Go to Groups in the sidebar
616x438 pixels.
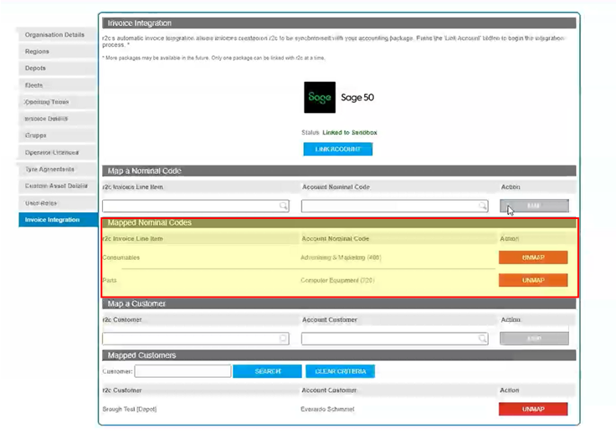coord(58,135)
